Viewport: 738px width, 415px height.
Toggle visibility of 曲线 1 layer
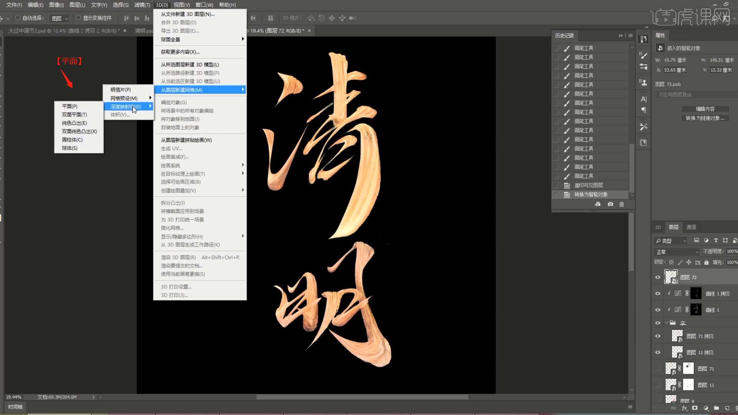658,310
